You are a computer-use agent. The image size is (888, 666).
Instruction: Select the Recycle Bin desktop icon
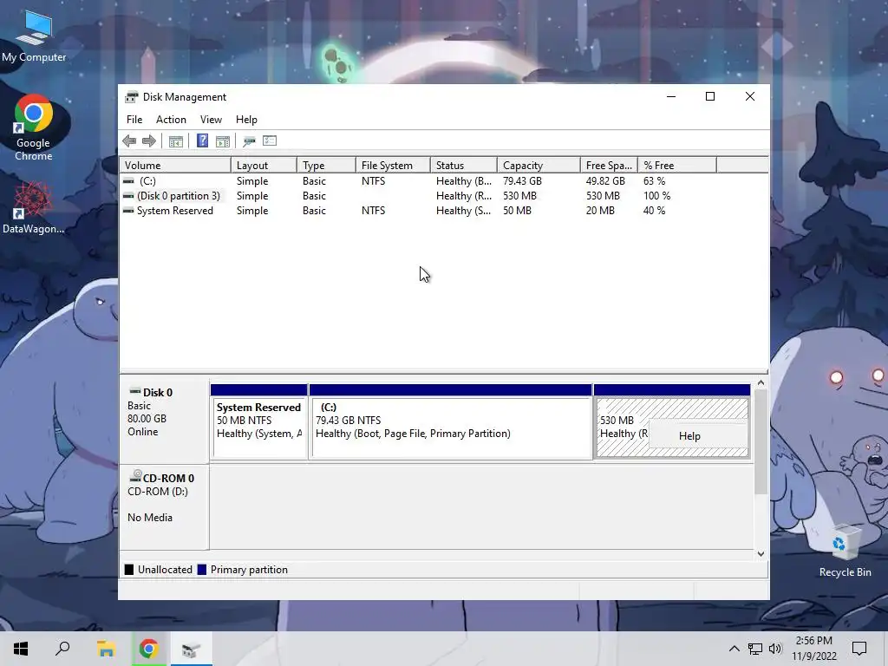point(845,551)
